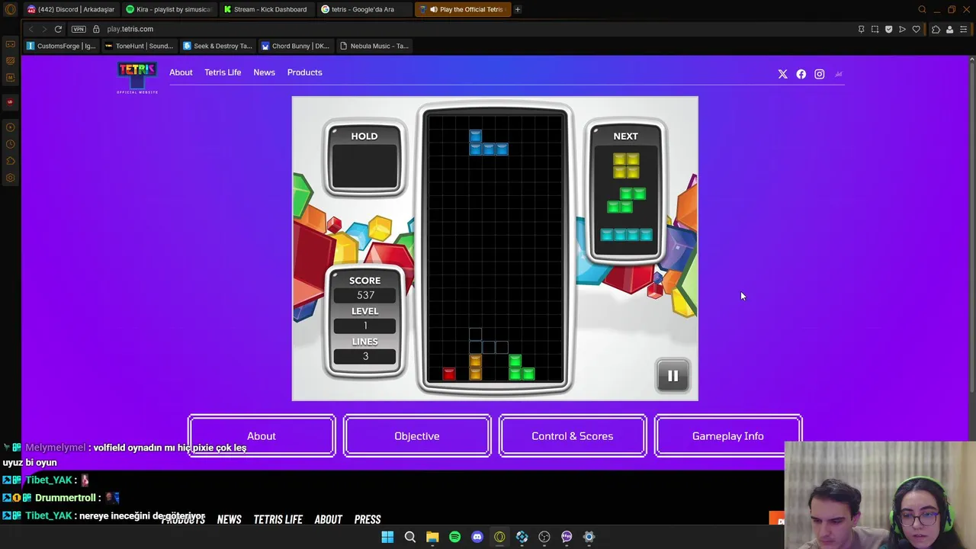This screenshot has height=549, width=976.
Task: Click the TETRIS LIFE footer link
Action: tap(278, 519)
